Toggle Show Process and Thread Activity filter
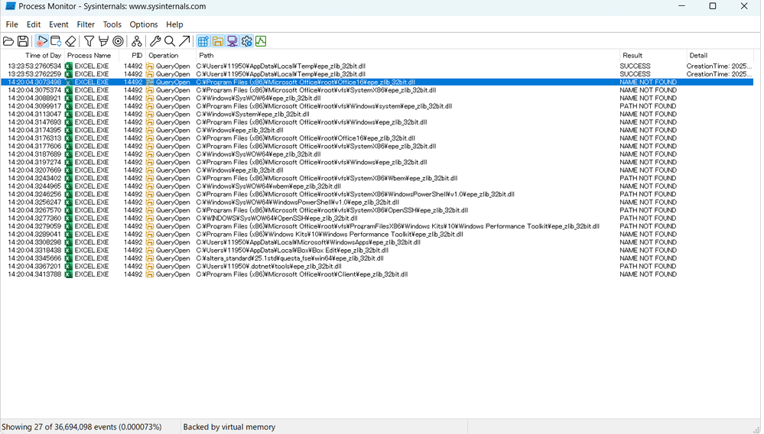Viewport: 764px width, 434px height. click(x=246, y=41)
